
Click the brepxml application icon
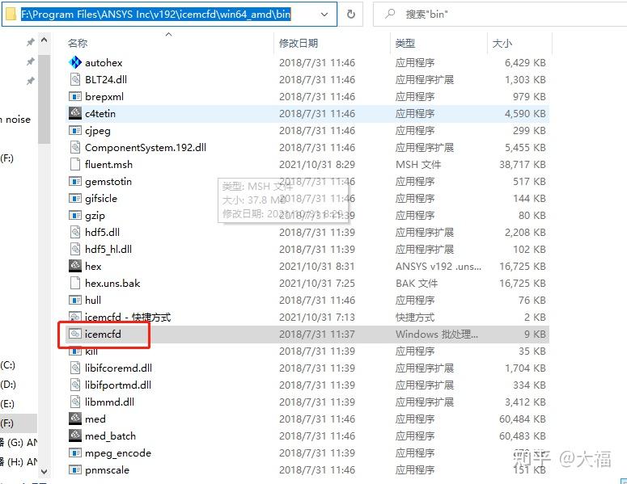pyautogui.click(x=75, y=96)
